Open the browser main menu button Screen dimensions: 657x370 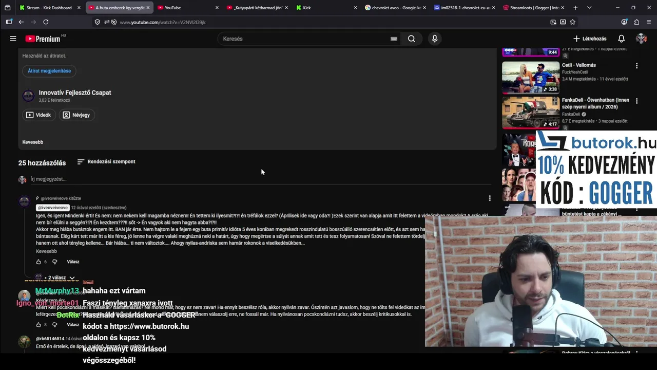pos(649,22)
